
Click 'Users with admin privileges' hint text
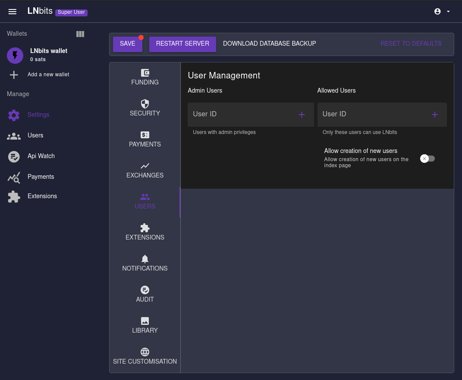click(x=224, y=132)
